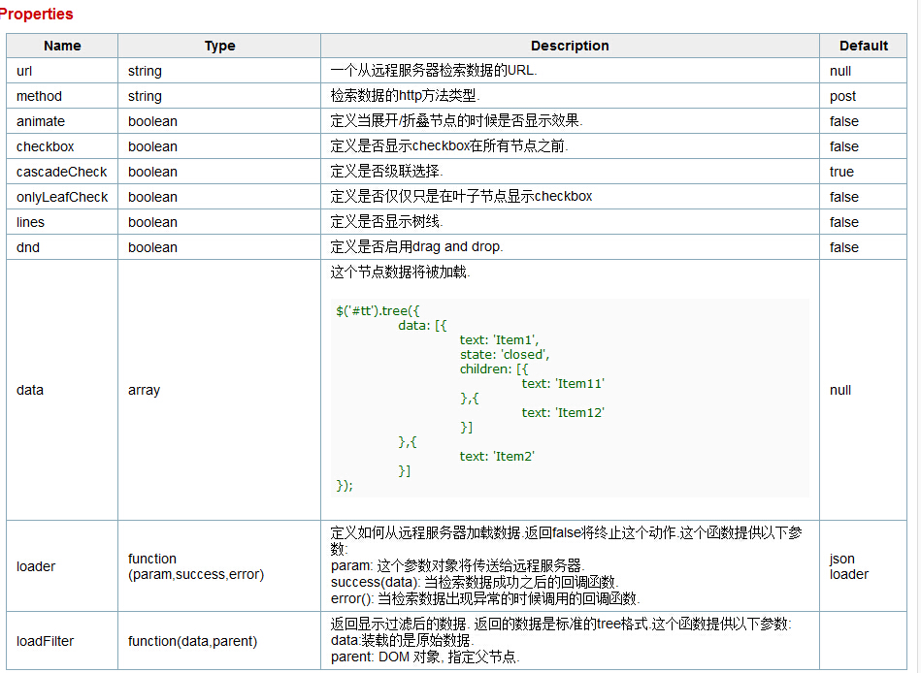Click the Default column header
The height and width of the screenshot is (673, 921).
[x=864, y=46]
